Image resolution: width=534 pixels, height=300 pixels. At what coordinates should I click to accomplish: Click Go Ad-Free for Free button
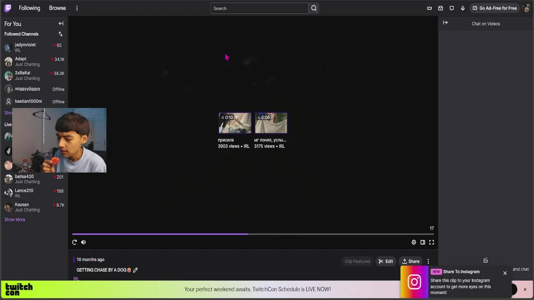tap(494, 8)
